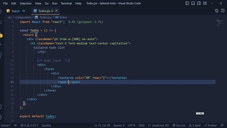Click the '2 Spell' warning indicator
This screenshot has width=227, height=128.
[195, 126]
